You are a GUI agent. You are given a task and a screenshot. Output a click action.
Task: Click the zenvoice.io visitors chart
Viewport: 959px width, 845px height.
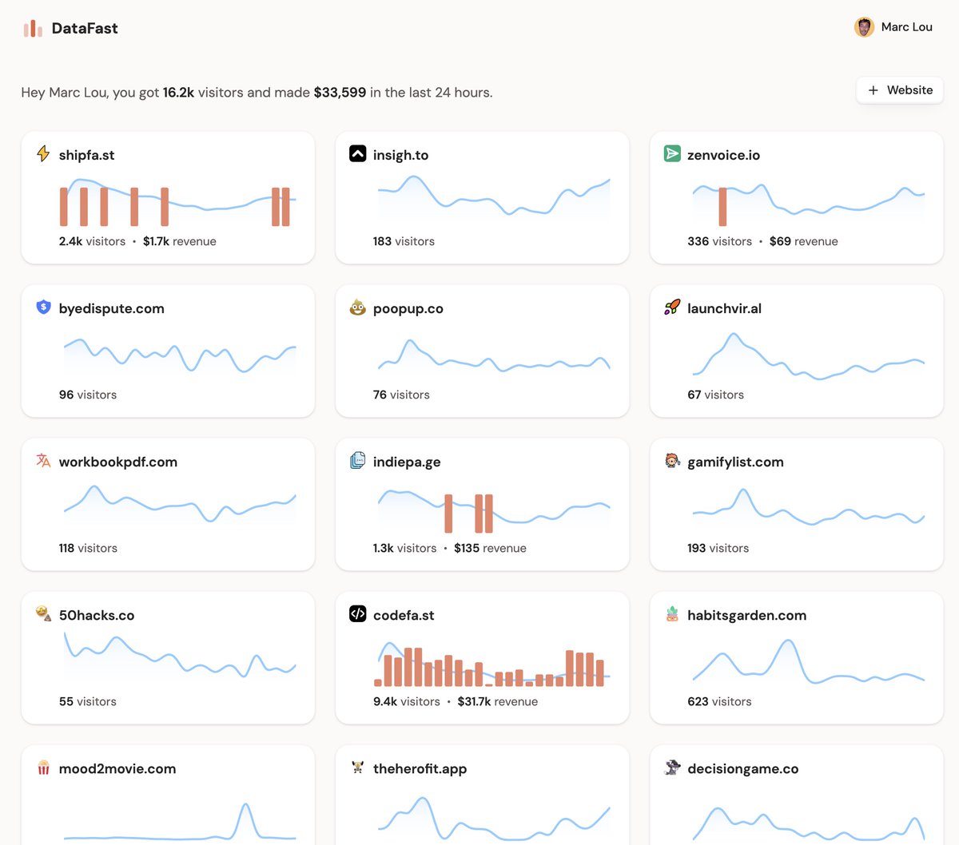(x=808, y=203)
